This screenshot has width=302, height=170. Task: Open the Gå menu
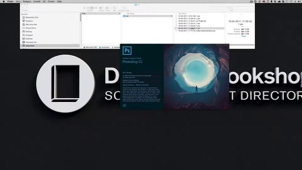tap(44, 1)
